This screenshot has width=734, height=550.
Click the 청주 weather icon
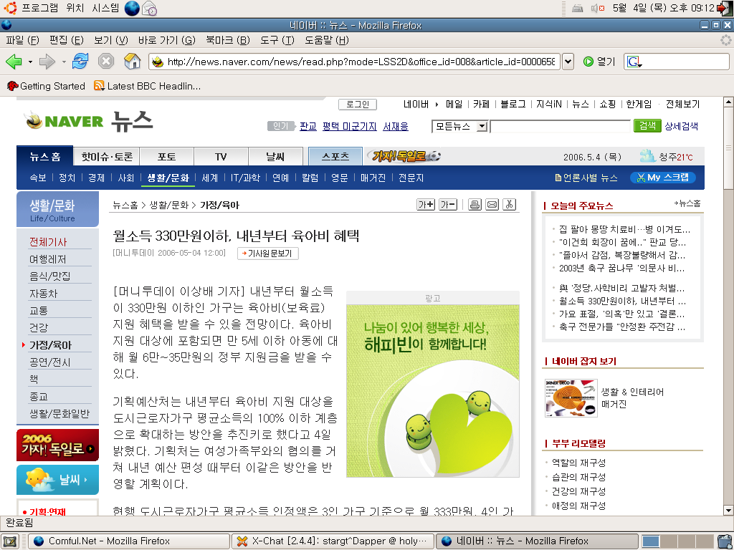pyautogui.click(x=648, y=156)
